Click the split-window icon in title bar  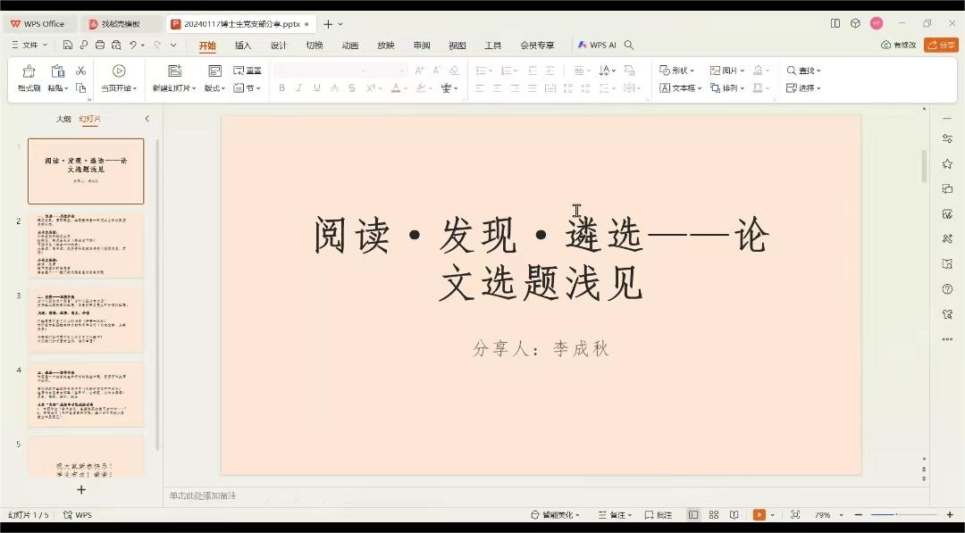pos(835,23)
